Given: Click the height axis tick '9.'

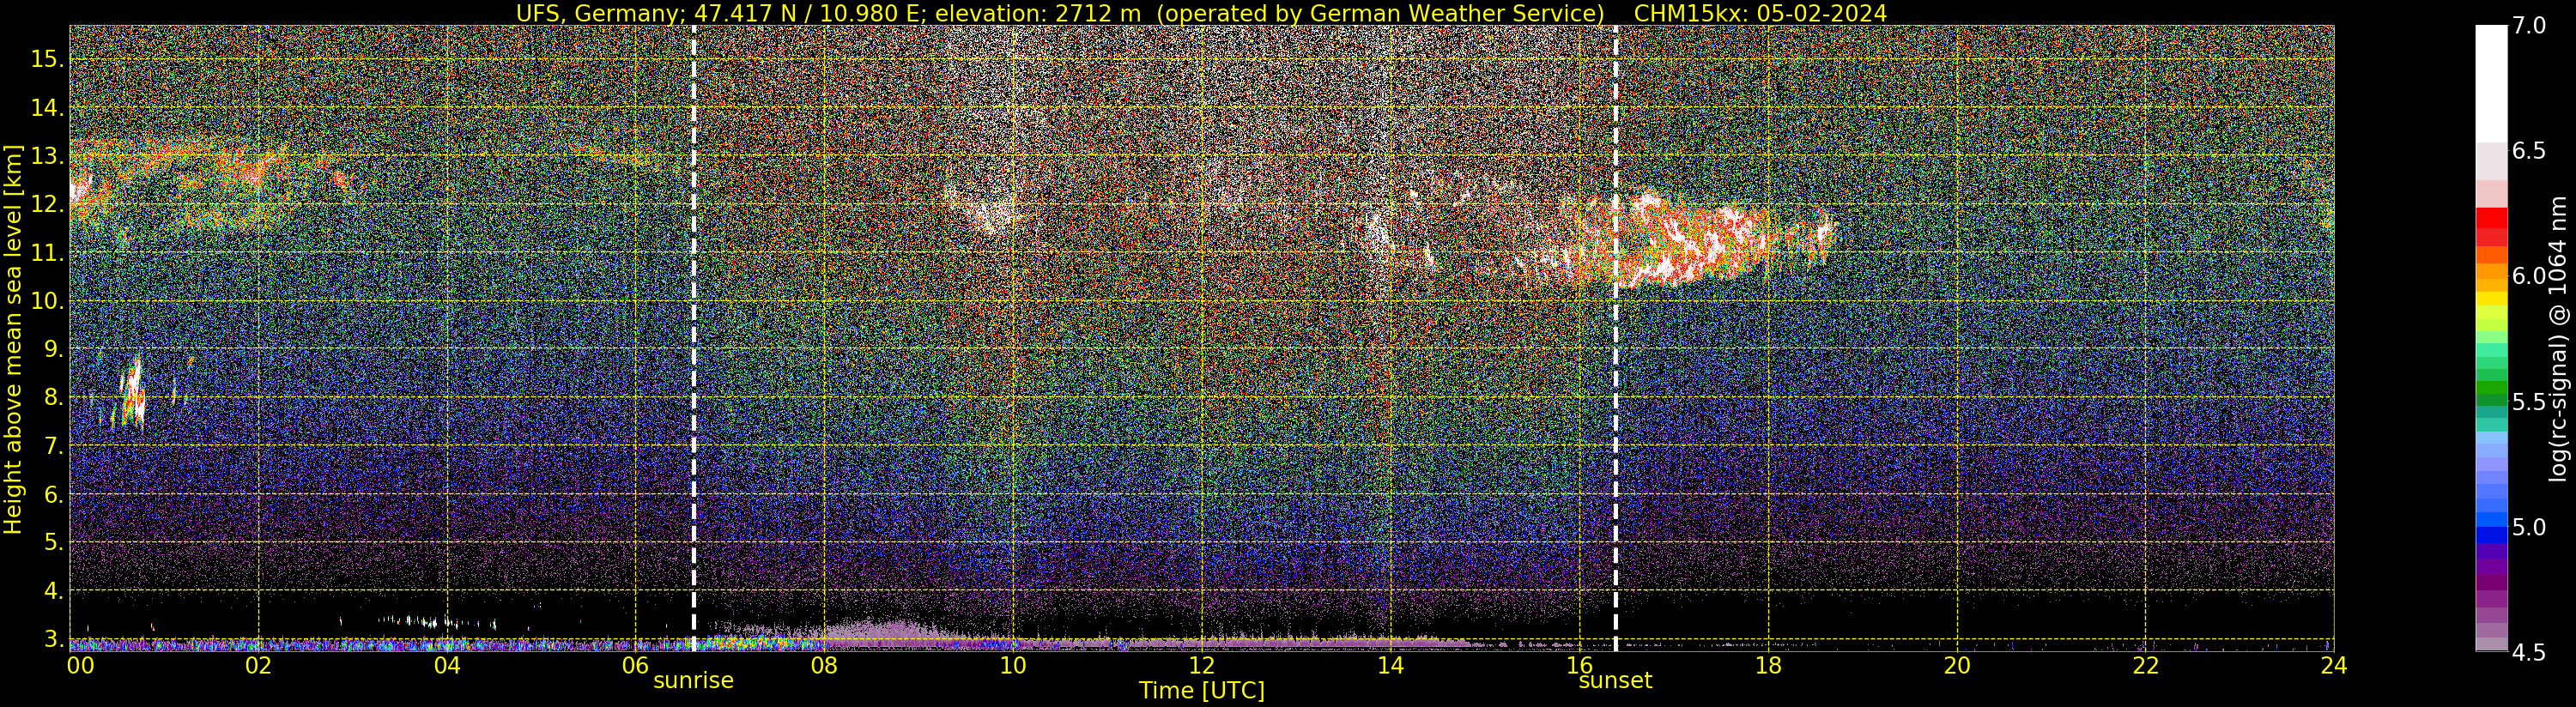Looking at the screenshot, I should pyautogui.click(x=53, y=349).
